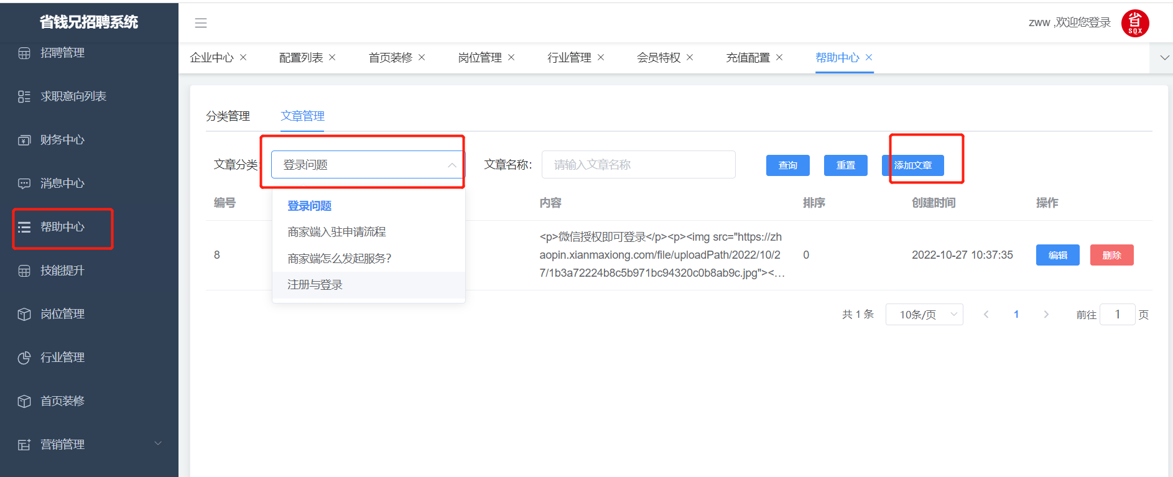This screenshot has width=1173, height=477.
Task: Click the 消息中心 chat bubble icon
Action: [x=24, y=183]
